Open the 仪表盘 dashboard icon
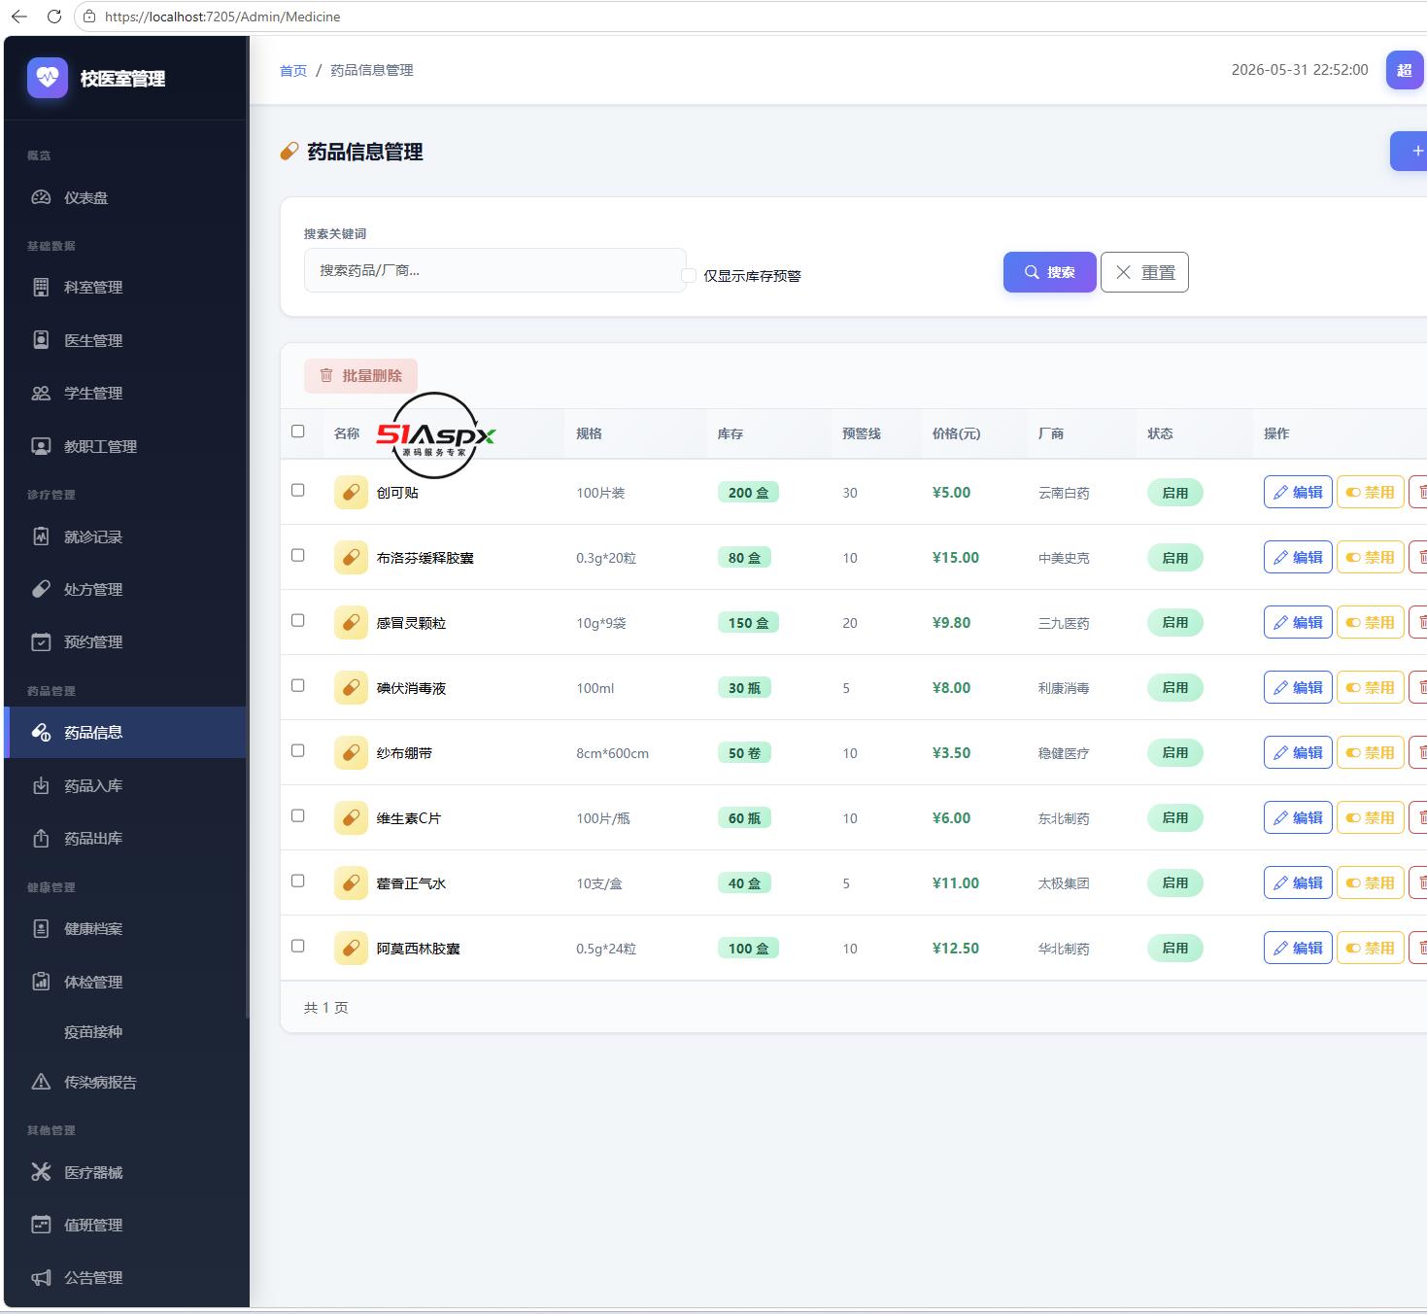The image size is (1427, 1314). point(41,197)
